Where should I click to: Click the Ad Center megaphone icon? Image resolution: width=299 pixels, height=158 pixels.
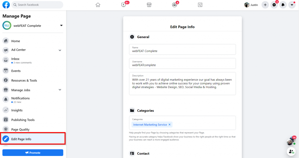pyautogui.click(x=6, y=50)
